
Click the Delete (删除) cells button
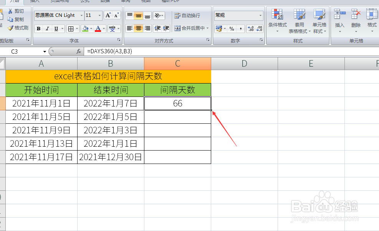356,21
